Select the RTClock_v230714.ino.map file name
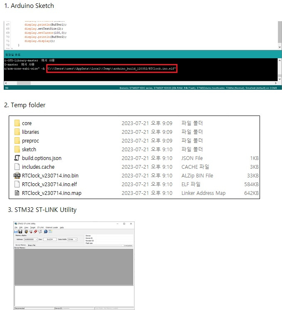 (x=51, y=193)
